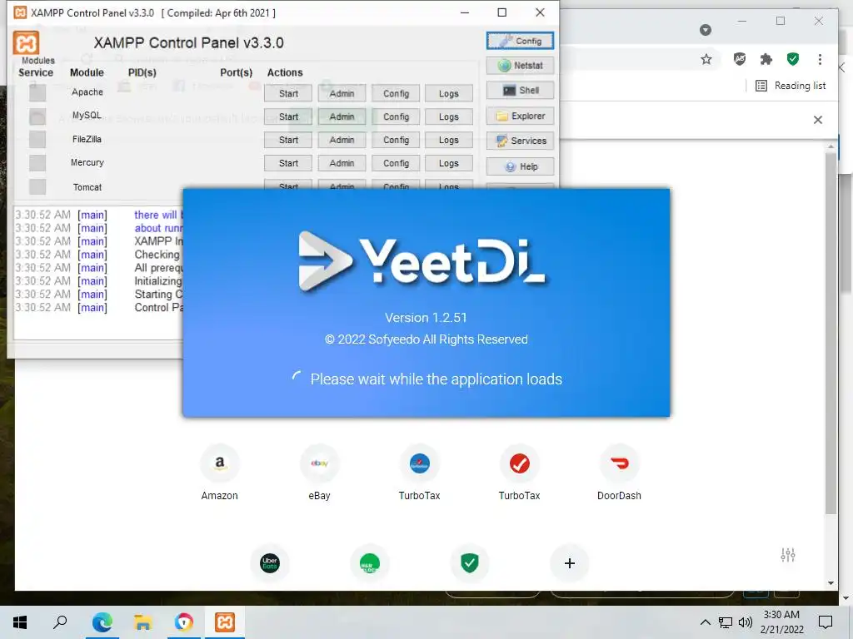Show hidden tray icons chevron
Screen dimensions: 853x639
click(705, 622)
